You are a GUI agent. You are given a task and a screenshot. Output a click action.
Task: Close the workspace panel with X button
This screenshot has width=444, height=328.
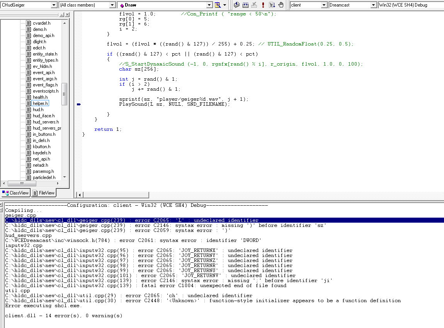[67, 15]
